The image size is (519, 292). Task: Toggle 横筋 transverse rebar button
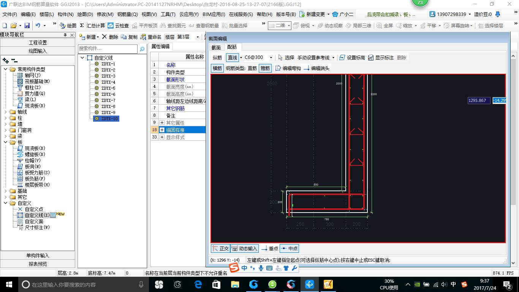pos(217,68)
